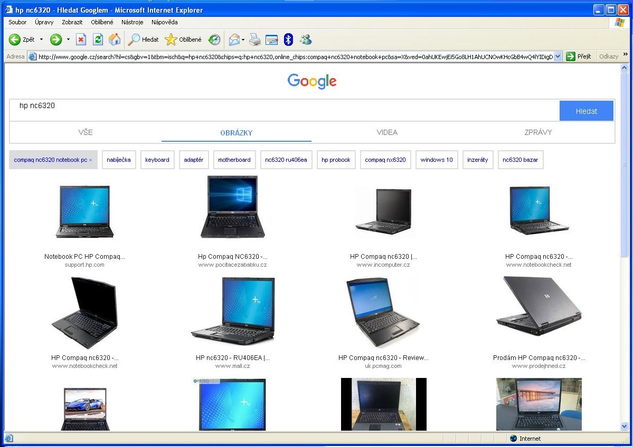The height and width of the screenshot is (447, 633).
Task: Open the address bar URL dropdown
Action: pyautogui.click(x=558, y=56)
